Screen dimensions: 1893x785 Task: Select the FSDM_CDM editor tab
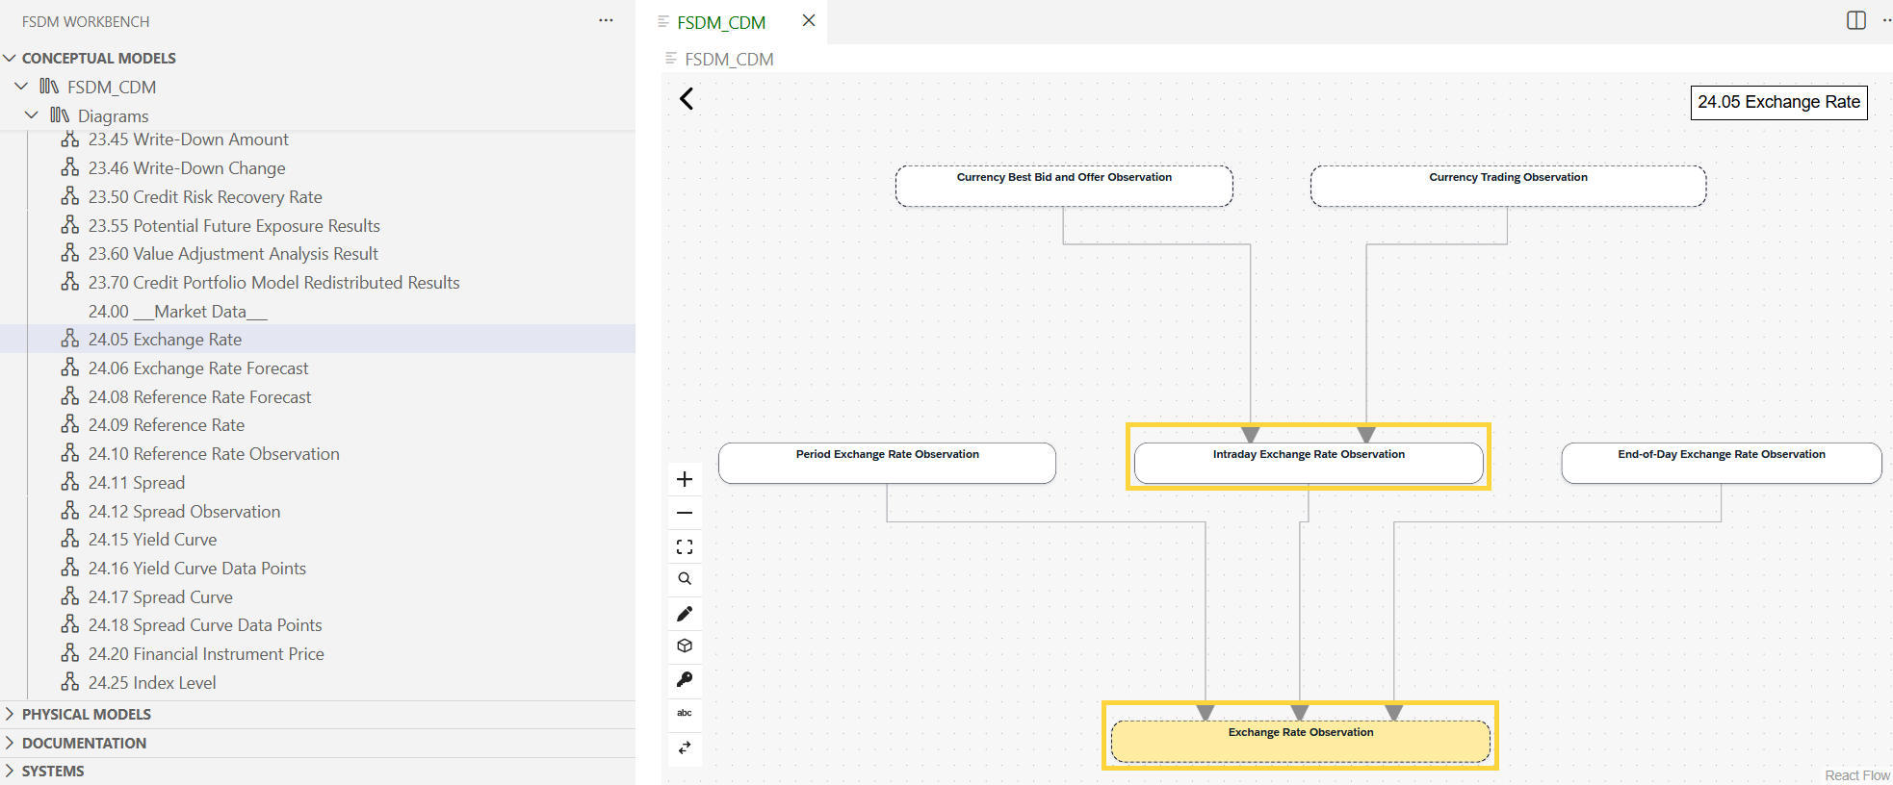721,22
